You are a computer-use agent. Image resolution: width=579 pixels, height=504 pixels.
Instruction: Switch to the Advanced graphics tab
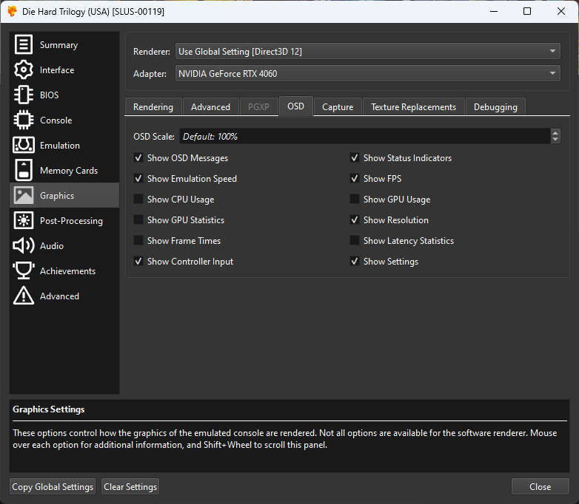(210, 107)
